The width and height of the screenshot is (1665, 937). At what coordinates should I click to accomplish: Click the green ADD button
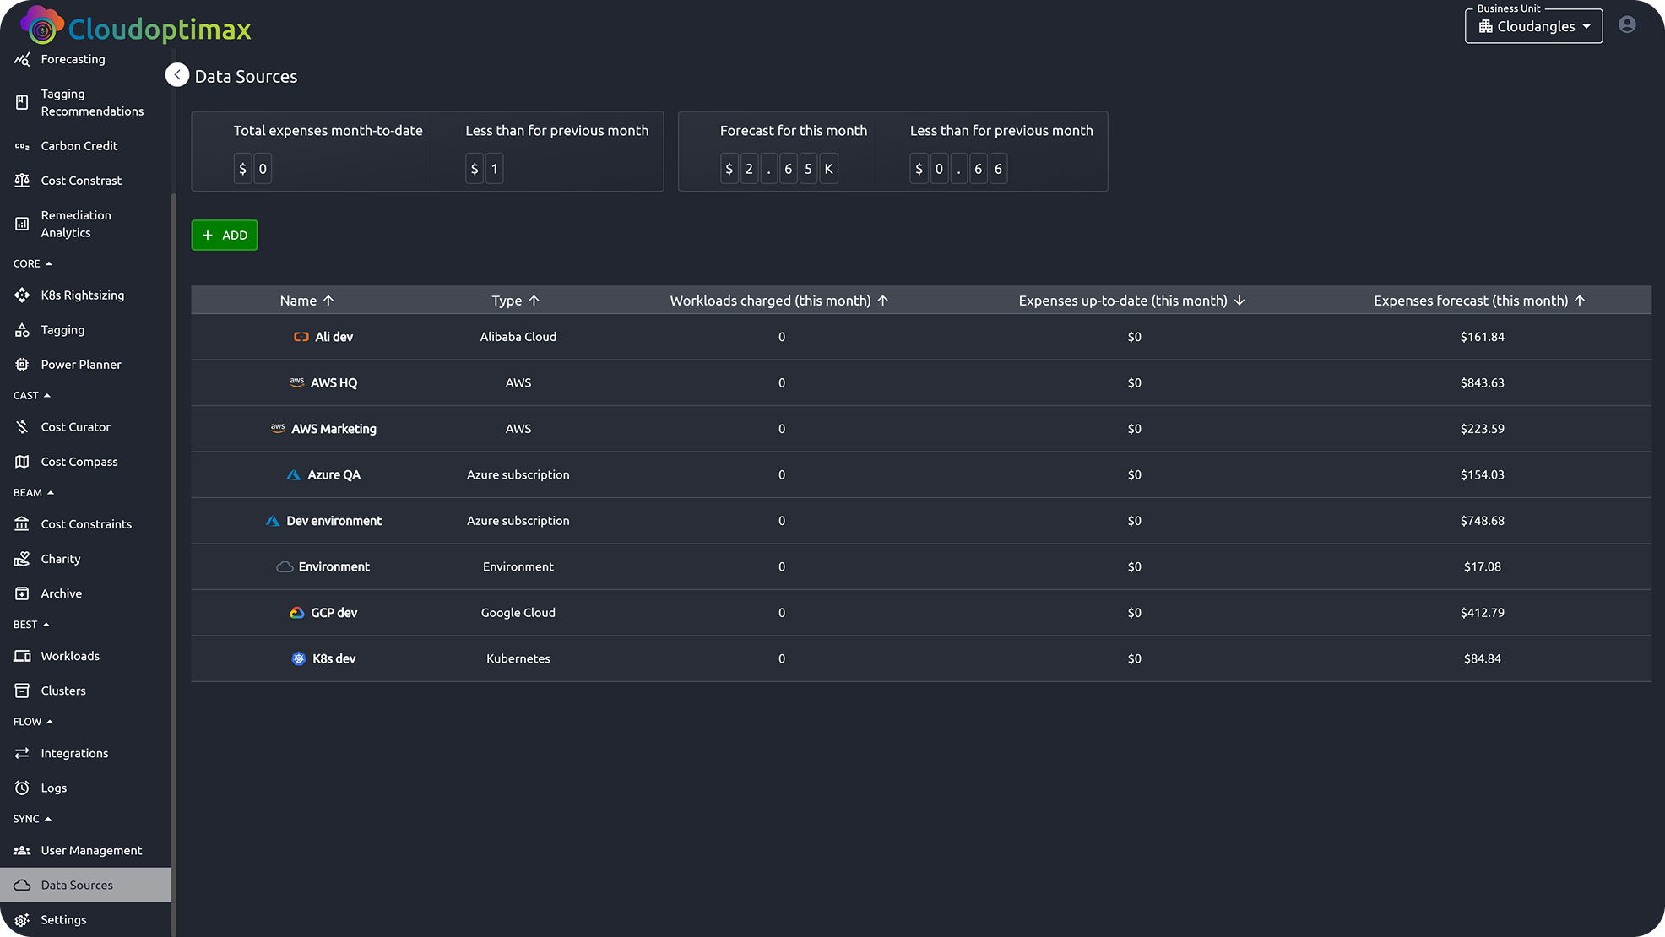(225, 236)
